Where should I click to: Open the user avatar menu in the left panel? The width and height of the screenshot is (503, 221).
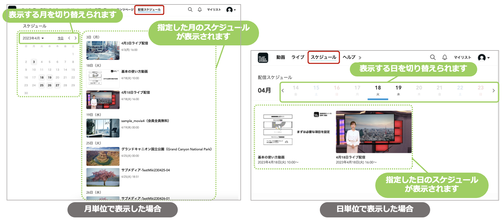pyautogui.click(x=231, y=10)
